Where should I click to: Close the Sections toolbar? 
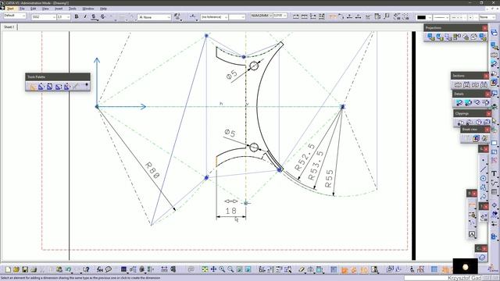(486, 76)
